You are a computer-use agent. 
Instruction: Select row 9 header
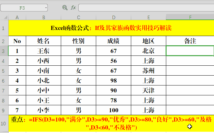(x=4, y=110)
